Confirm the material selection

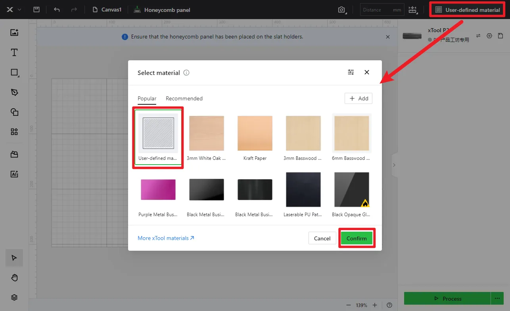pyautogui.click(x=357, y=238)
